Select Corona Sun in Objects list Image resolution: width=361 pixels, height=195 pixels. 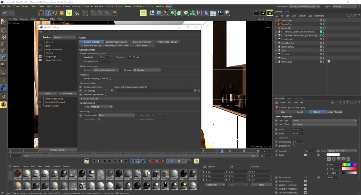(x=286, y=24)
